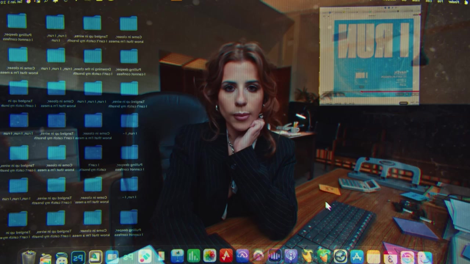
Task: Open the Numbers app in the dock
Action: [x=194, y=256]
